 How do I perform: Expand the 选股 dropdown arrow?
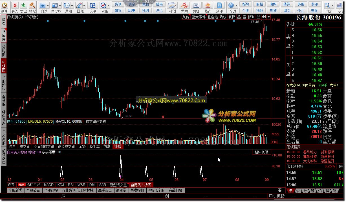109,5
